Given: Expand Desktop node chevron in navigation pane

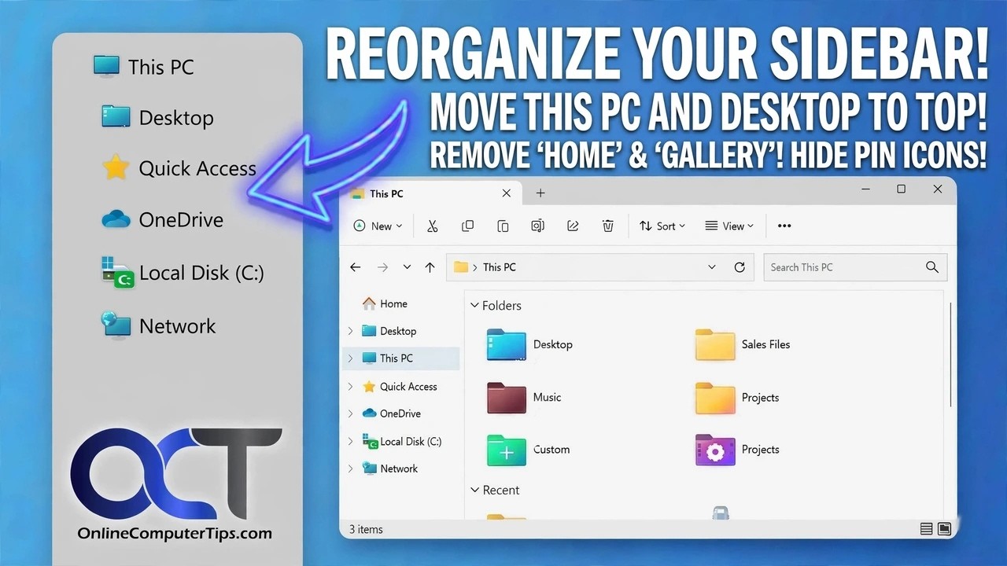Looking at the screenshot, I should click(351, 331).
